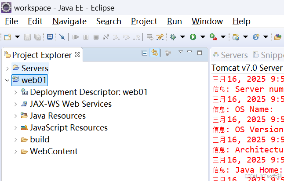The image size is (284, 181).
Task: Maximize the Project Explorer panel
Action: click(x=200, y=53)
